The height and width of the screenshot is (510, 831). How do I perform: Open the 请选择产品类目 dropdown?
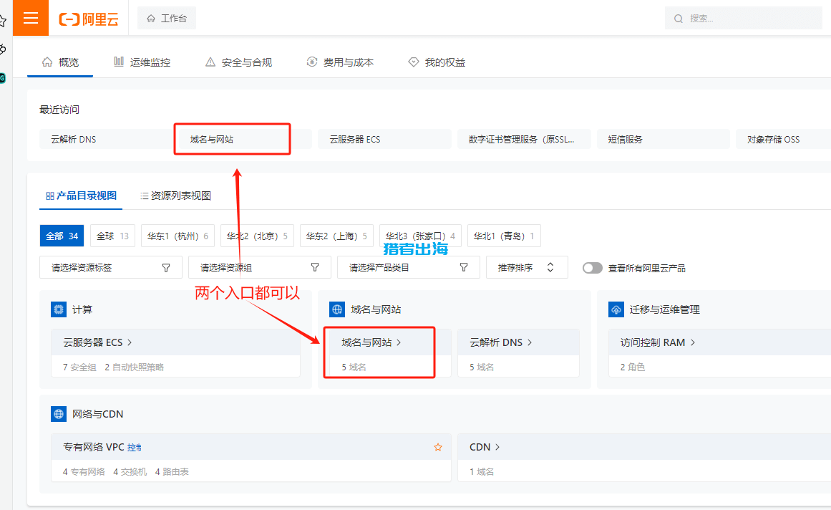tap(409, 267)
